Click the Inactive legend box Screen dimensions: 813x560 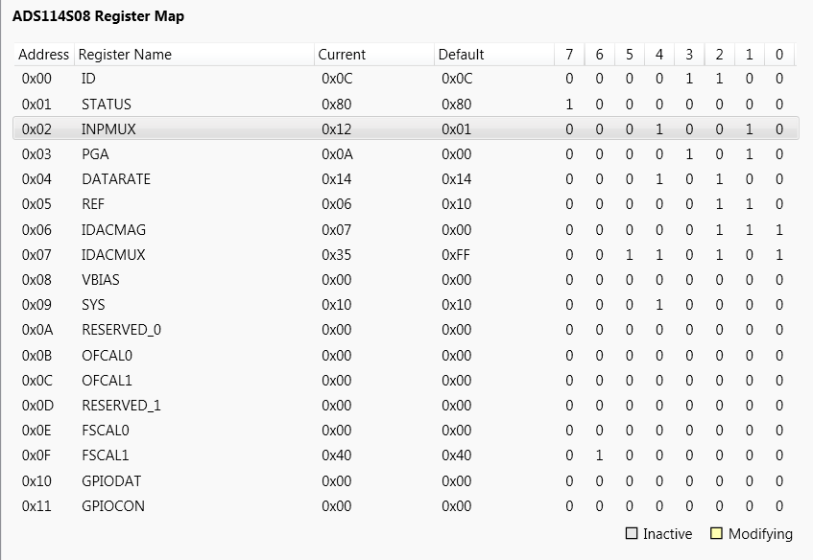[631, 533]
